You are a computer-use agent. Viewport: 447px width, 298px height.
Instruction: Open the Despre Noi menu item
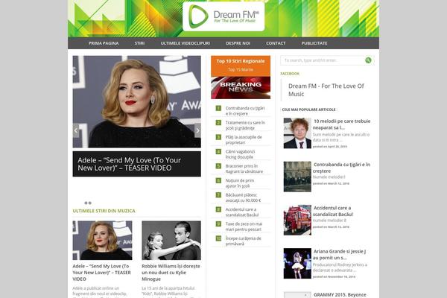pyautogui.click(x=238, y=43)
